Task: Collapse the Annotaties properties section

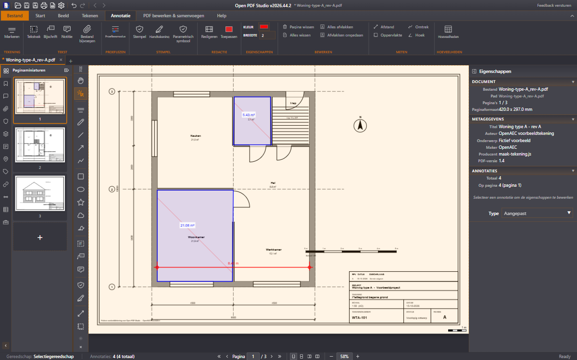Action: pos(573,171)
